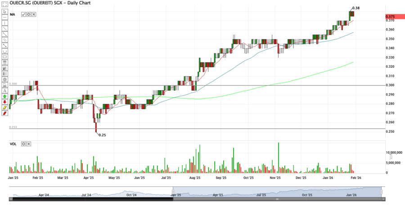
Task: Click the left handle of range navigator
Action: [x=173, y=192]
